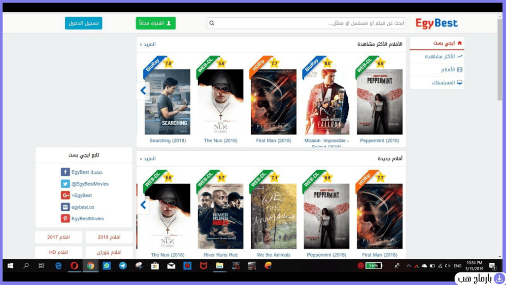This screenshot has width=506, height=285.
Task: Open File Explorer from taskbar
Action: tap(219, 266)
